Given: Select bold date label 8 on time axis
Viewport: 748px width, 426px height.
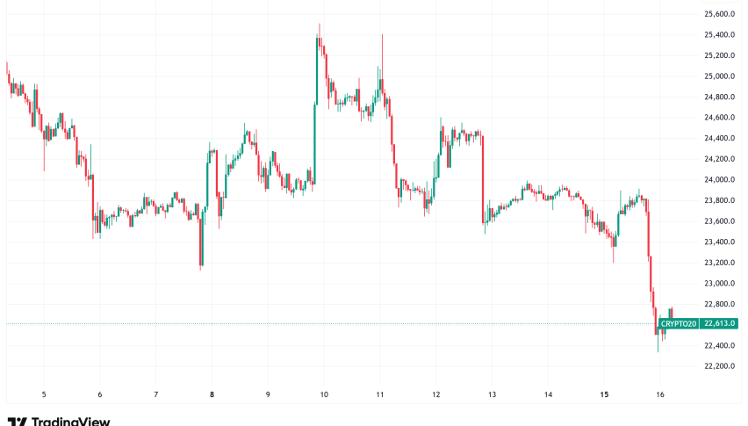Looking at the screenshot, I should pos(212,394).
